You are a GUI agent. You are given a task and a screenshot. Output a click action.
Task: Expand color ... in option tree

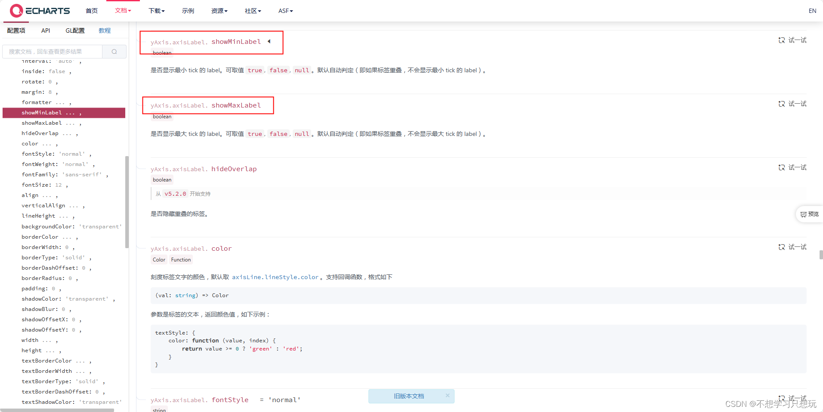[x=40, y=144]
